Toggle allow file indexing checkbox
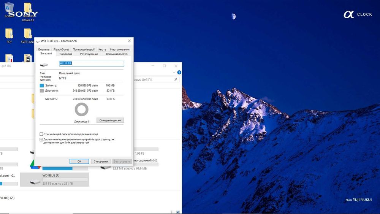380x214 pixels. tap(41, 139)
